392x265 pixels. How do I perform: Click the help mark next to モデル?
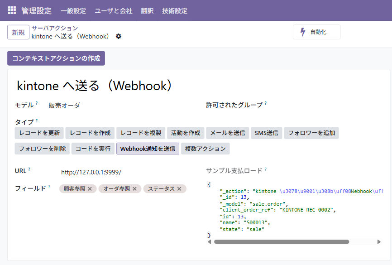[x=37, y=103]
